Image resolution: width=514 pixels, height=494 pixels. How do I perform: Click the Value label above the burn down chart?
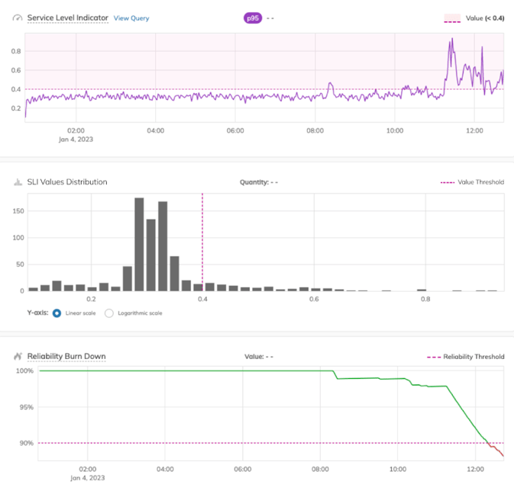254,356
